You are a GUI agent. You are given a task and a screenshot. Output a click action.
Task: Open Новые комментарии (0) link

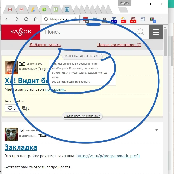click(119, 45)
